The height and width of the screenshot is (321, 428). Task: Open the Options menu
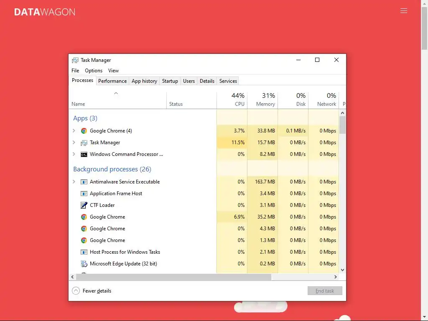pyautogui.click(x=94, y=71)
